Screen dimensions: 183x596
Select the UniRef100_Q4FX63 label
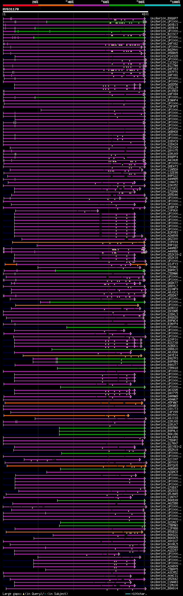point(164,69)
